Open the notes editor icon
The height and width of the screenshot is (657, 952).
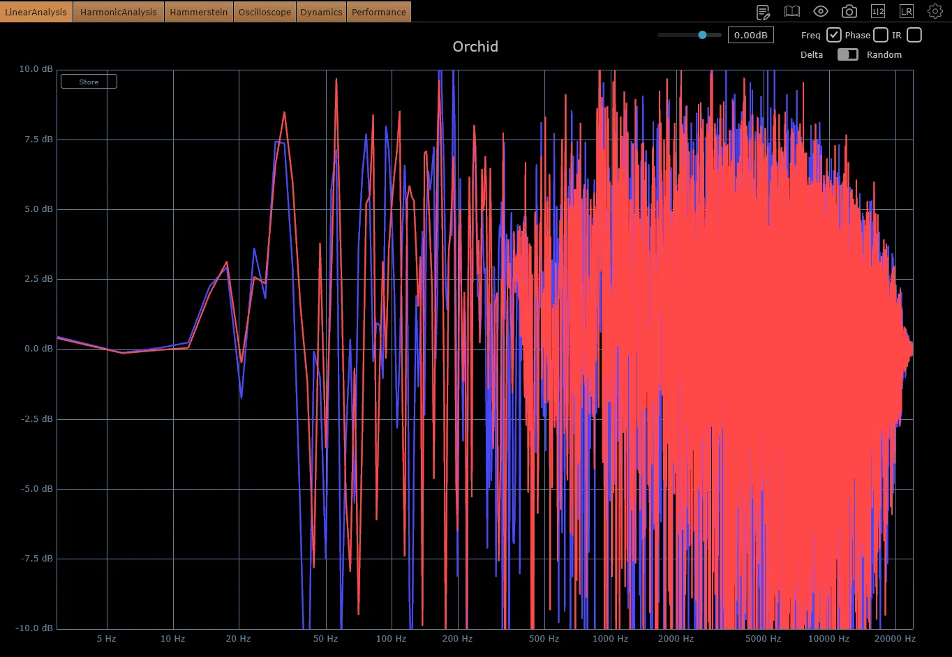[x=763, y=11]
